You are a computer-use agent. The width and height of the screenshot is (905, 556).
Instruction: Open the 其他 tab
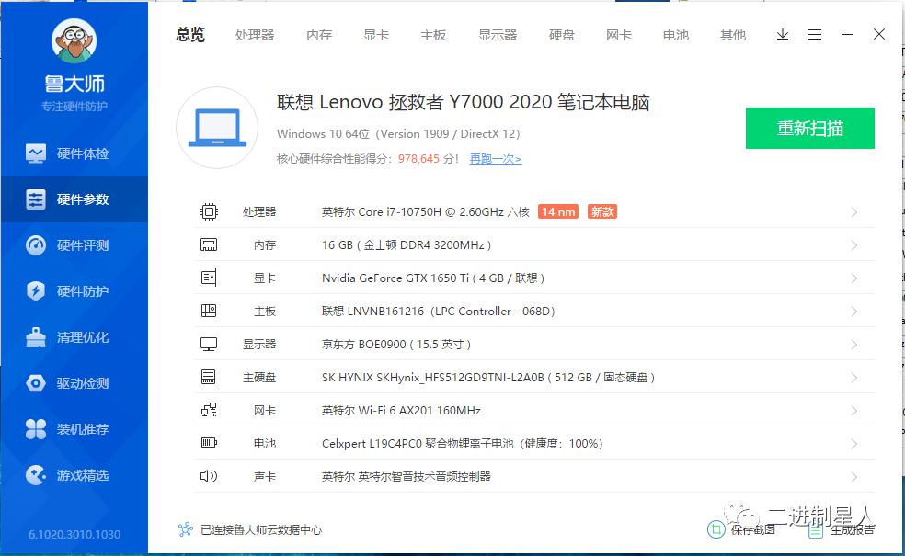coord(733,35)
